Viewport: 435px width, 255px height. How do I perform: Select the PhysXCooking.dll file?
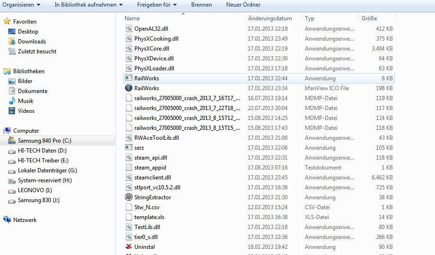coord(156,38)
